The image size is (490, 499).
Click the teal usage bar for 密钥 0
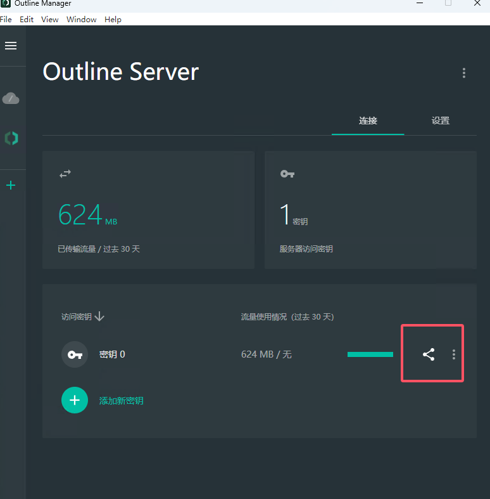(x=370, y=354)
